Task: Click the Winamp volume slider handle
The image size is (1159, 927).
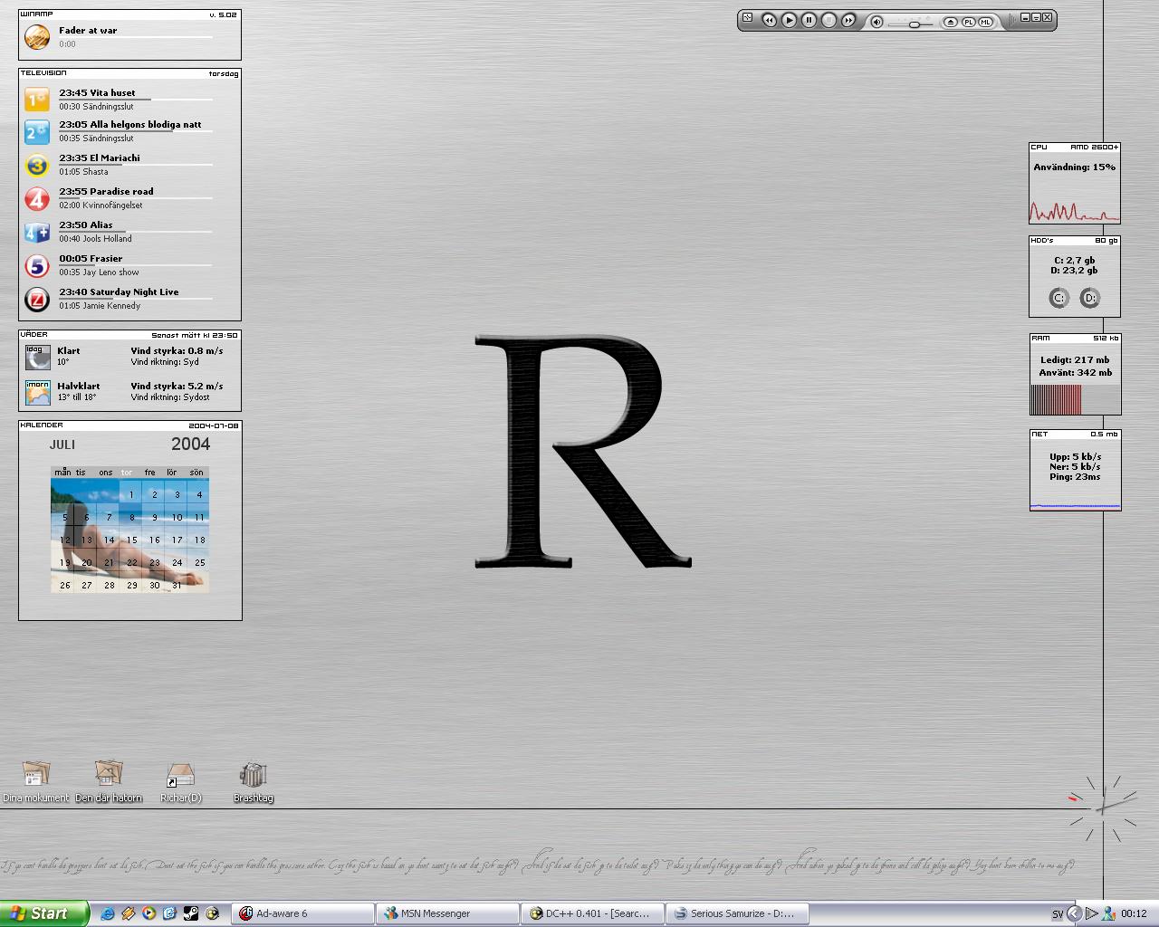Action: (x=915, y=24)
